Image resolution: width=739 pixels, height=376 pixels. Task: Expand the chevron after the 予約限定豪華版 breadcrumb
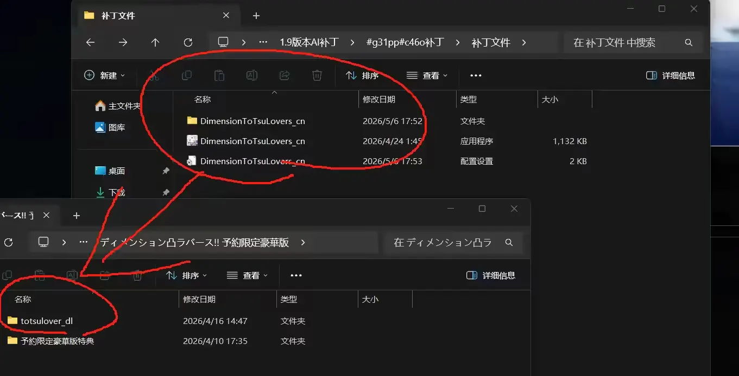tap(303, 242)
